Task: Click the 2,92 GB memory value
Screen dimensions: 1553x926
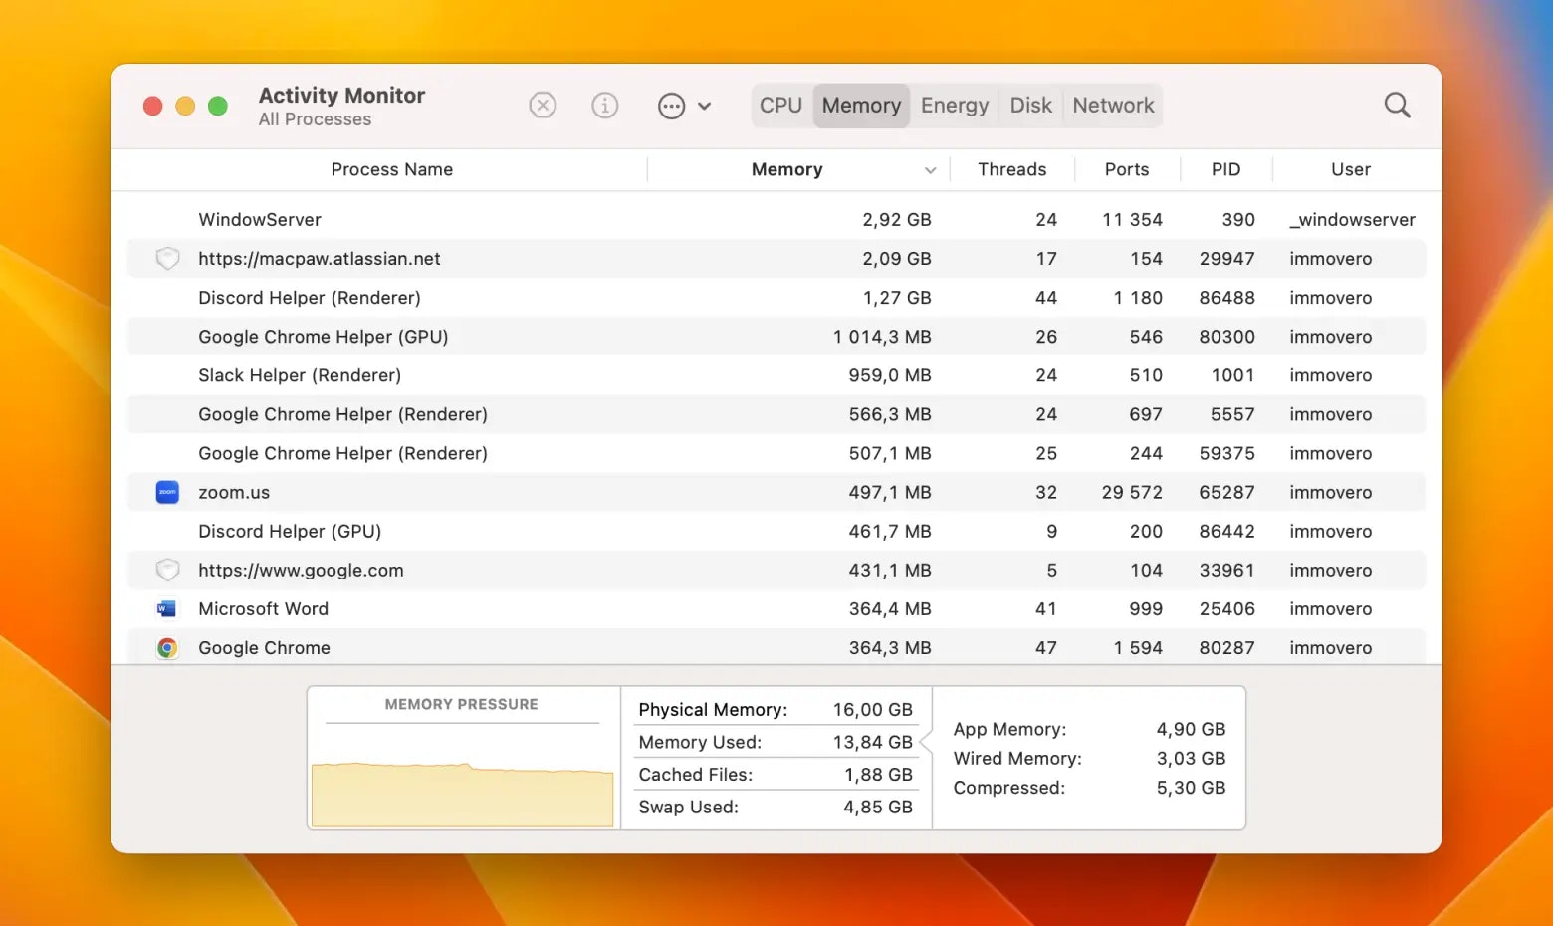Action: pyautogui.click(x=897, y=220)
